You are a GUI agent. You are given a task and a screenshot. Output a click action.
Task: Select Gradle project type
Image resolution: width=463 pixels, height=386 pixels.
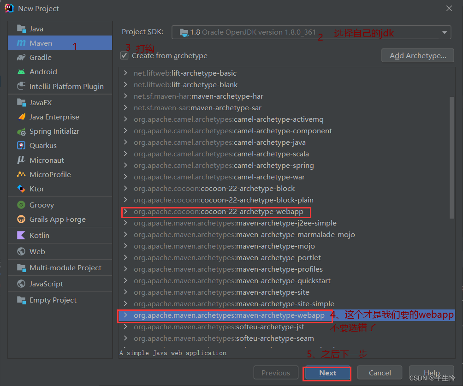pyautogui.click(x=60, y=57)
